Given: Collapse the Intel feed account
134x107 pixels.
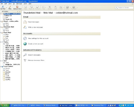Looking at the screenshot, I should tap(1, 61).
